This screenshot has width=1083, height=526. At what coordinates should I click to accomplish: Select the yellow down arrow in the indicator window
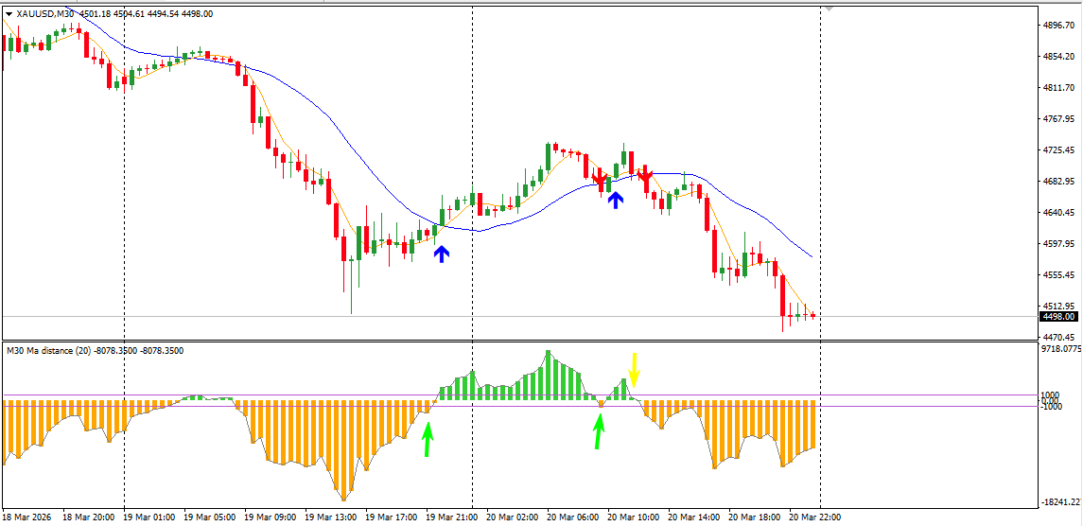pyautogui.click(x=634, y=371)
